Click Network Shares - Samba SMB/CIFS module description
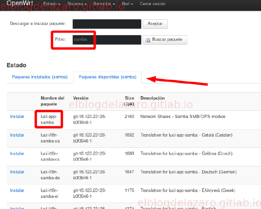Screen dimensions: 261x209 point(183,116)
